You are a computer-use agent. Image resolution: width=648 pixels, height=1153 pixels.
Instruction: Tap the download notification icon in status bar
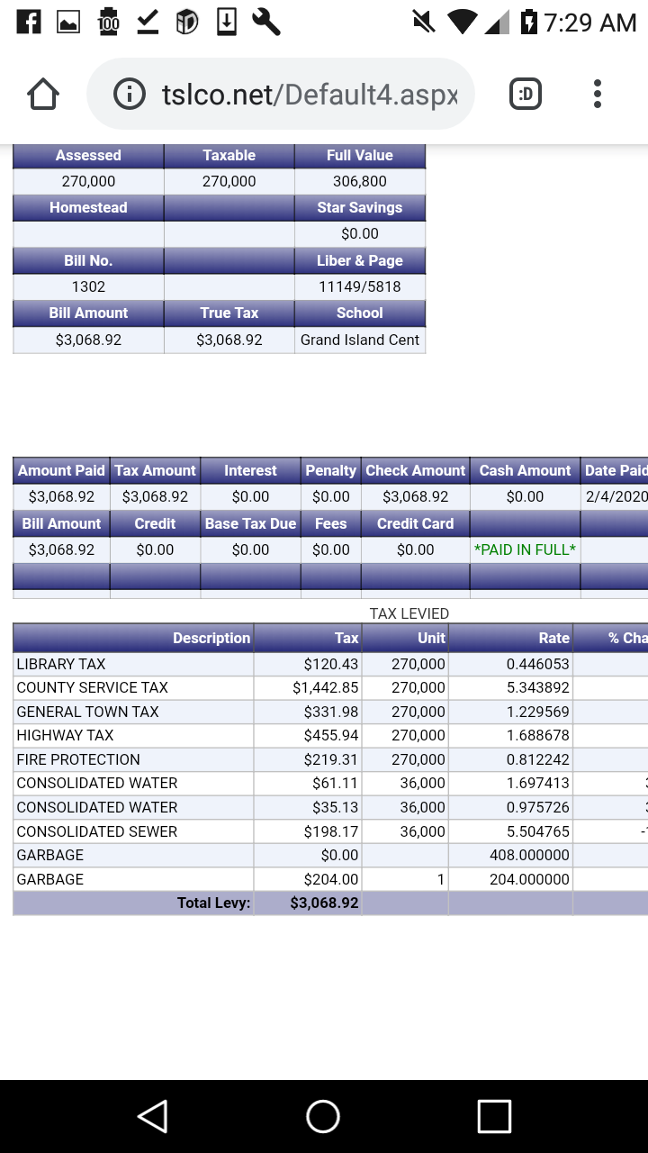coord(227,22)
